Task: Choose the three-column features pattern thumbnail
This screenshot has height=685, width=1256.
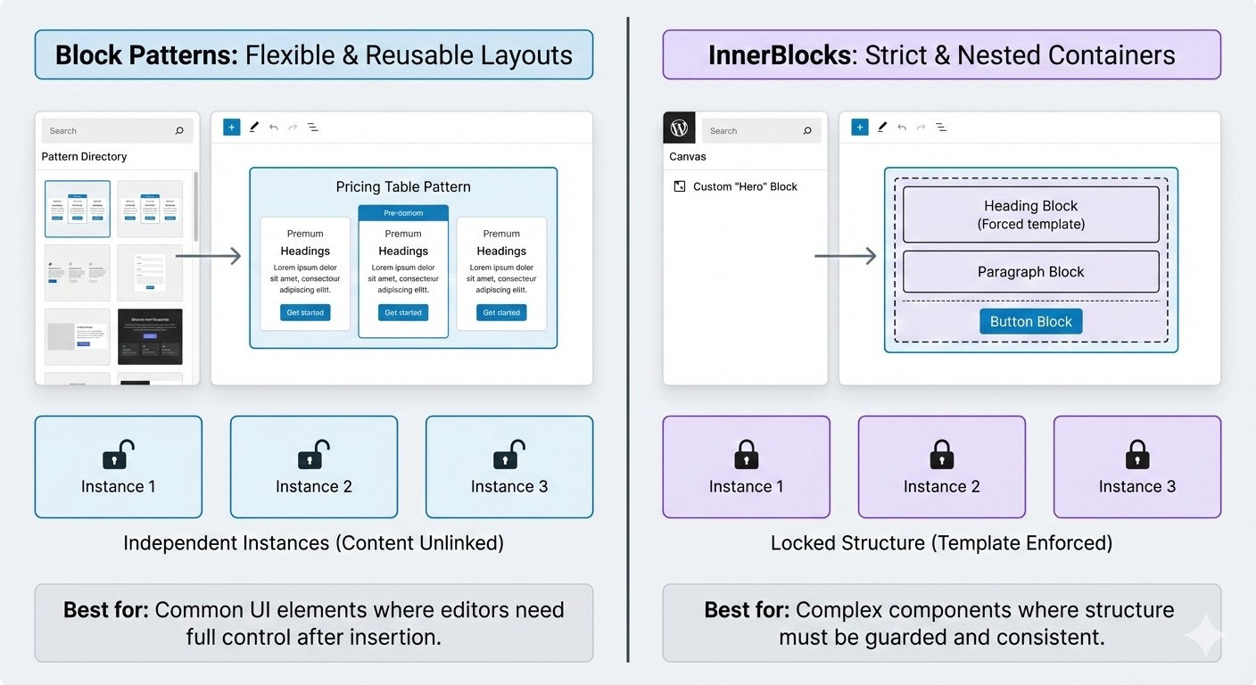Action: (x=78, y=273)
